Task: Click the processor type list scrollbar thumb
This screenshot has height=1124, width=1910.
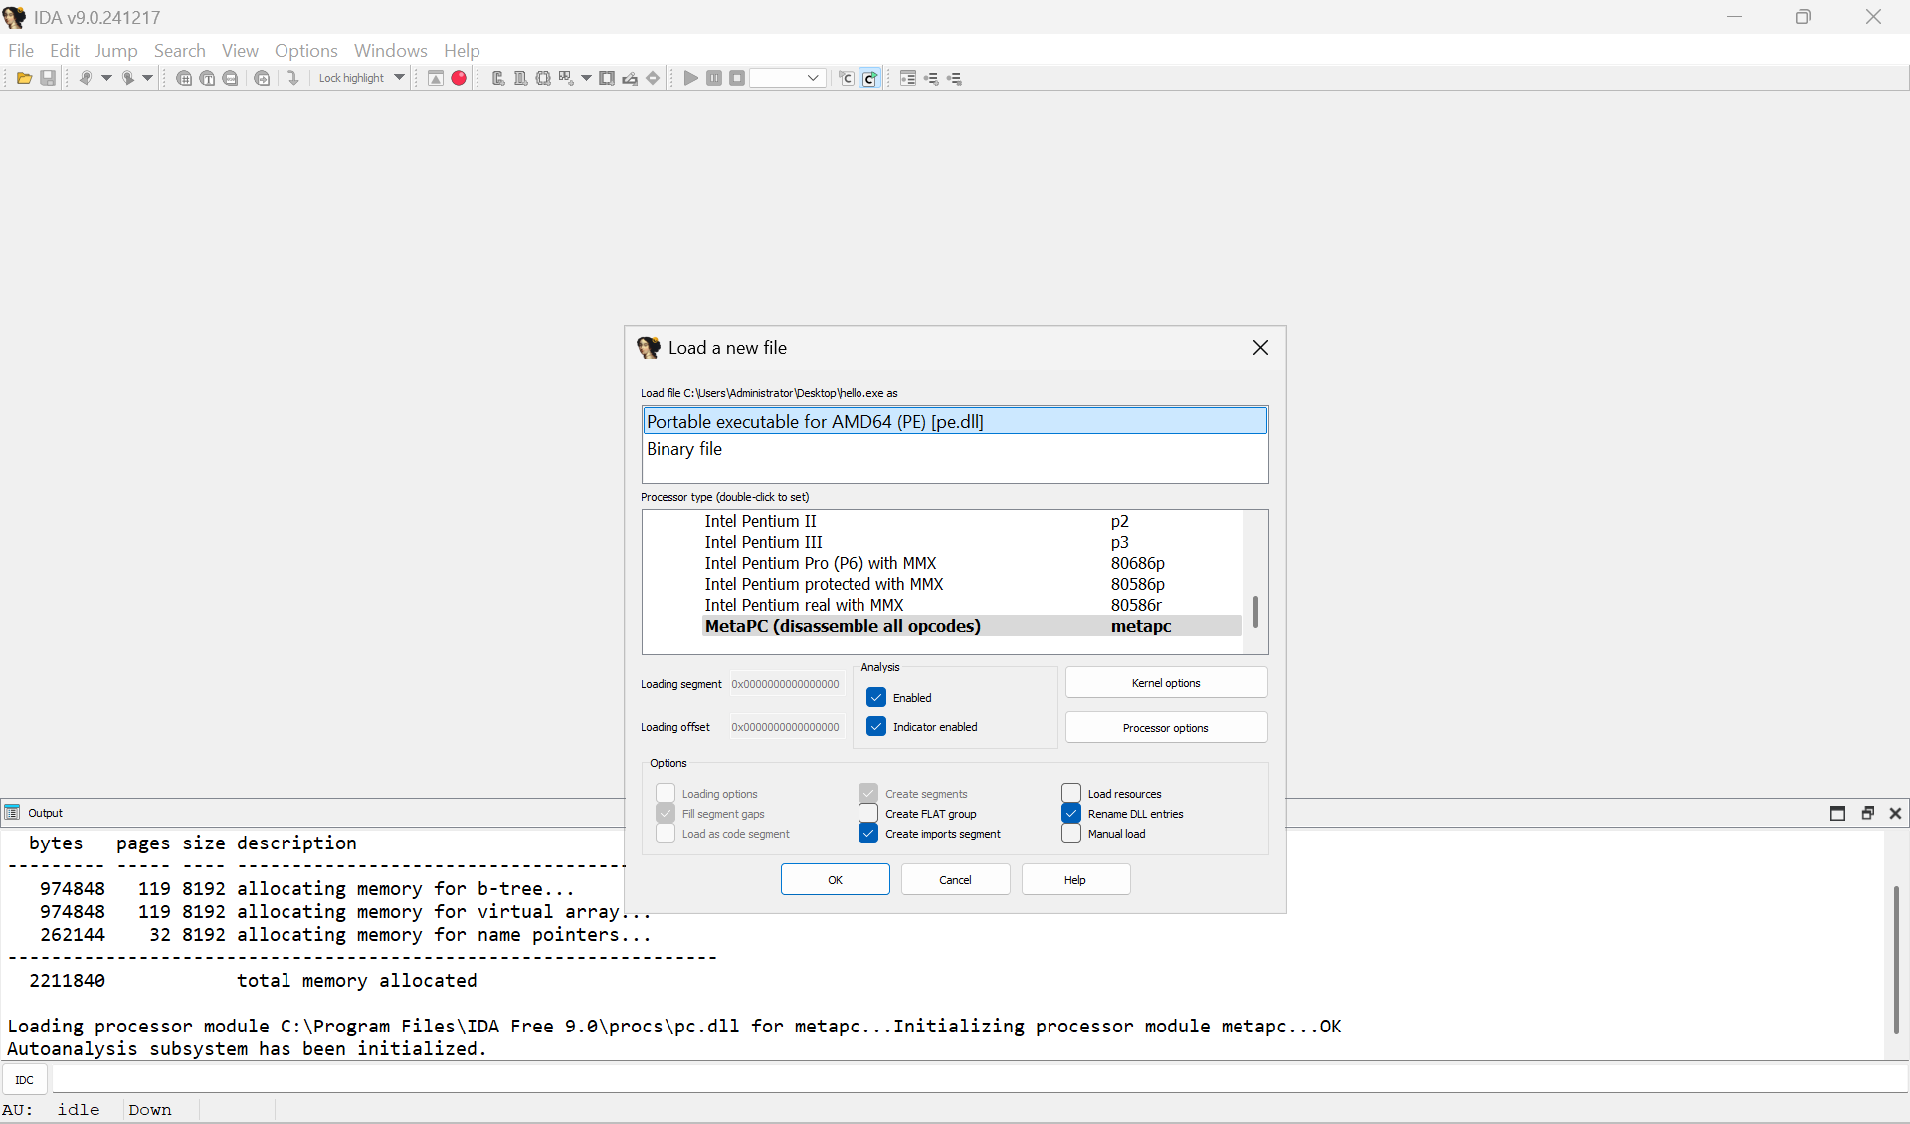Action: pos(1255,612)
